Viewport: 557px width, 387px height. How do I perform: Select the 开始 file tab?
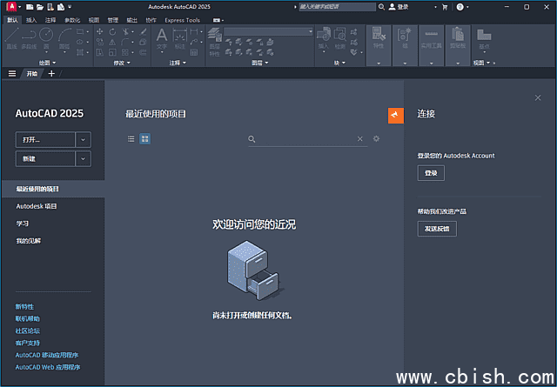click(x=32, y=74)
